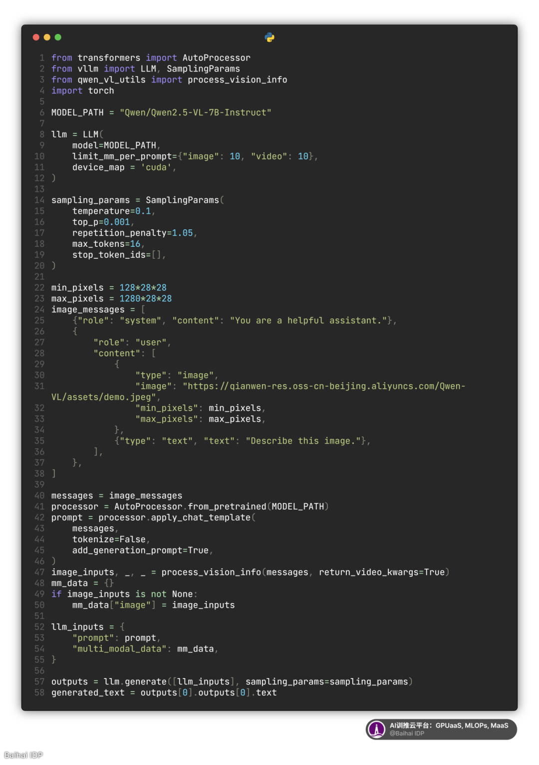Click the "user" string on line 27
This screenshot has height=765, width=539.
(x=151, y=343)
